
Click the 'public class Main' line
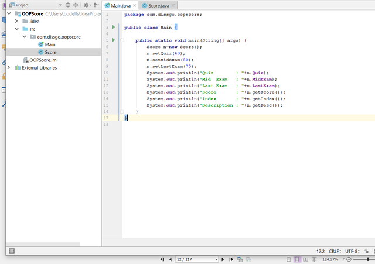click(x=151, y=28)
